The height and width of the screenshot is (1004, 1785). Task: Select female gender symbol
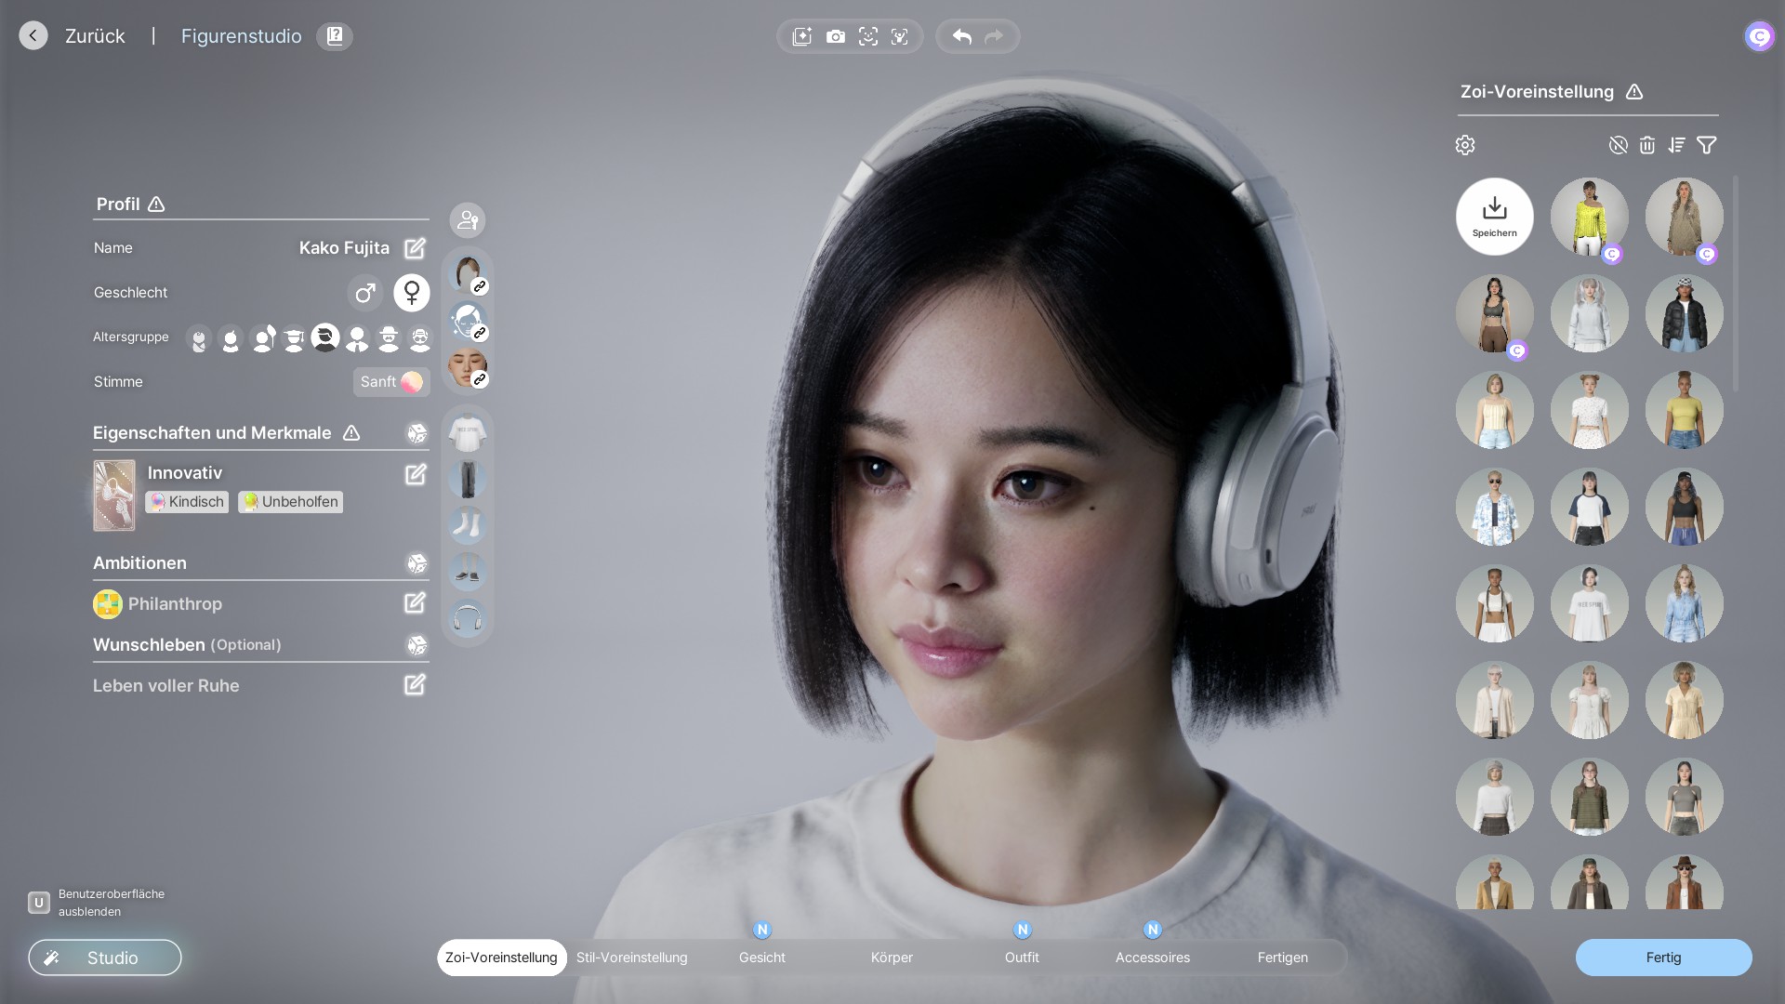tap(412, 293)
